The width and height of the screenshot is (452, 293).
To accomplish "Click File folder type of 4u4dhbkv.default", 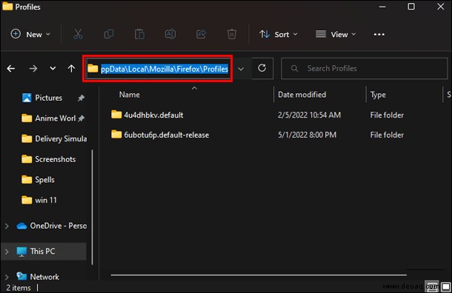I will tap(387, 115).
